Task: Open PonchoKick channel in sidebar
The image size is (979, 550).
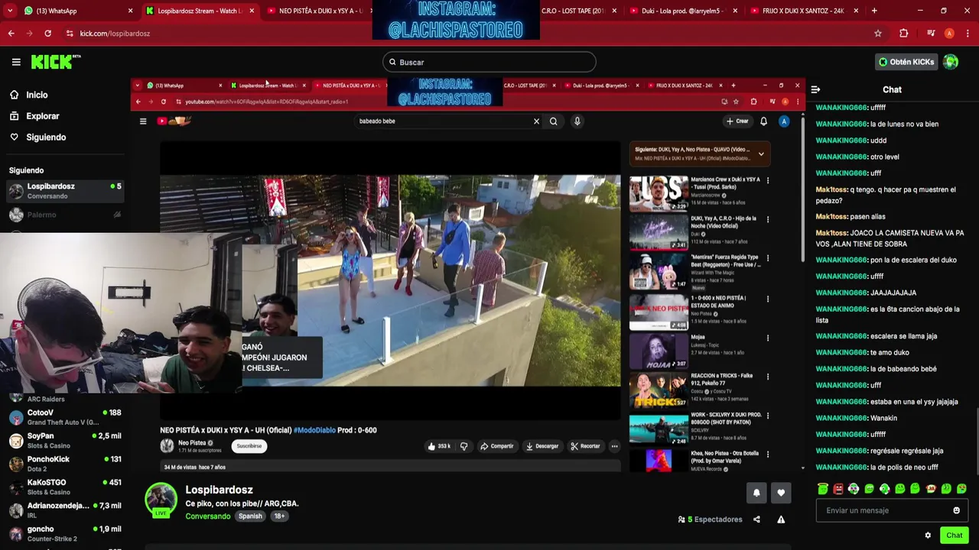Action: point(64,464)
